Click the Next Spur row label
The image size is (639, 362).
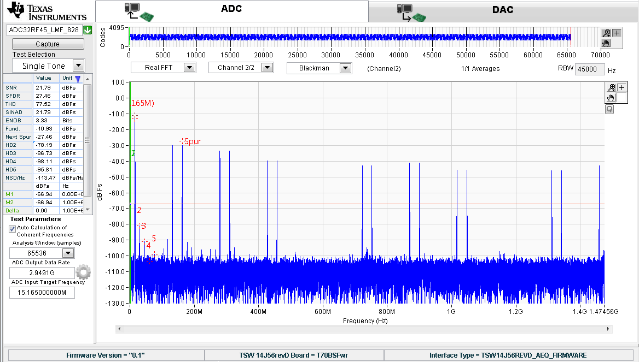tap(19, 137)
